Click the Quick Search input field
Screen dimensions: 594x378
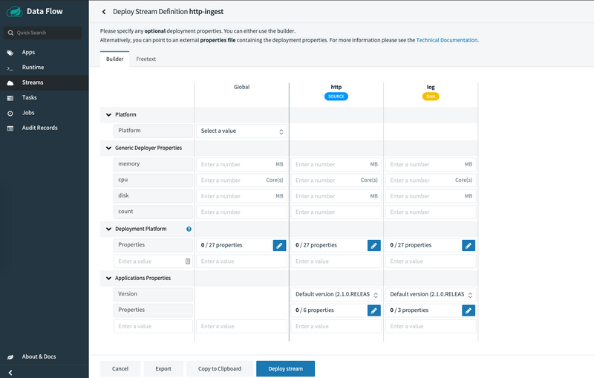pos(42,33)
